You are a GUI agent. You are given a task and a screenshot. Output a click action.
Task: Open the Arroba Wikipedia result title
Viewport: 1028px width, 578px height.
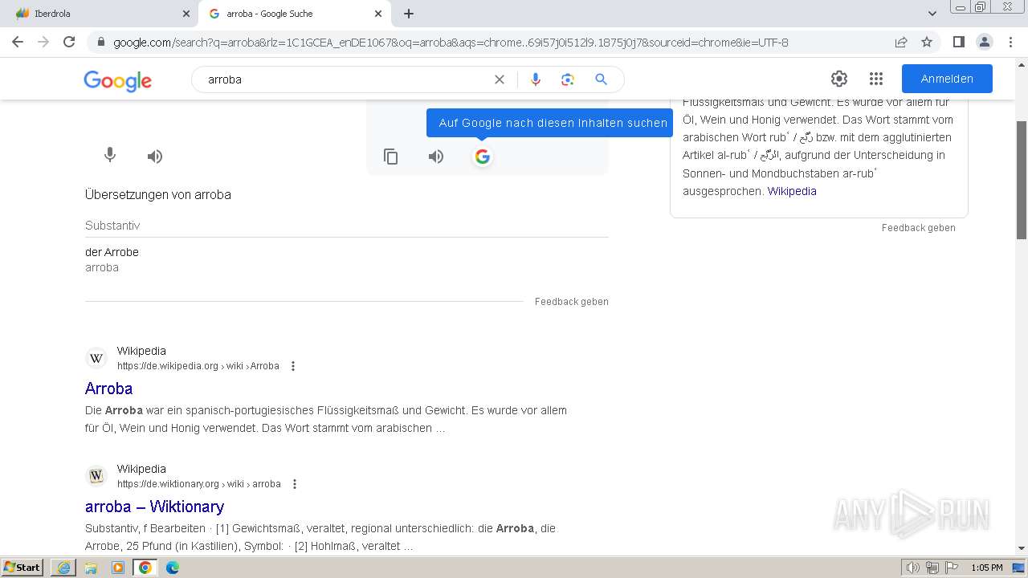[109, 389]
